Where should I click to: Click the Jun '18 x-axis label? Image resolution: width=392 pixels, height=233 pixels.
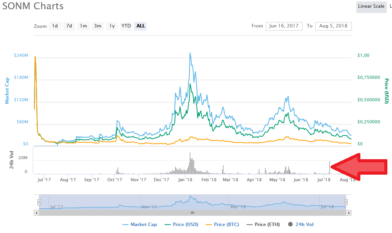301,180
